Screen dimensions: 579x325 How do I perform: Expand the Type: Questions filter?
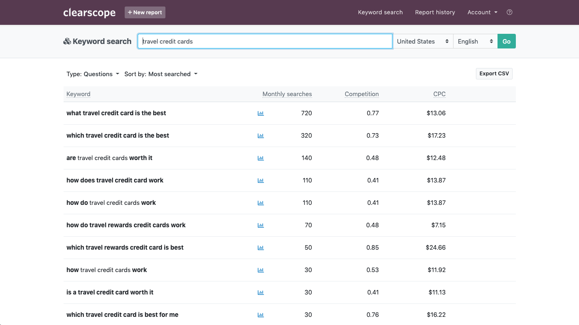pyautogui.click(x=93, y=74)
